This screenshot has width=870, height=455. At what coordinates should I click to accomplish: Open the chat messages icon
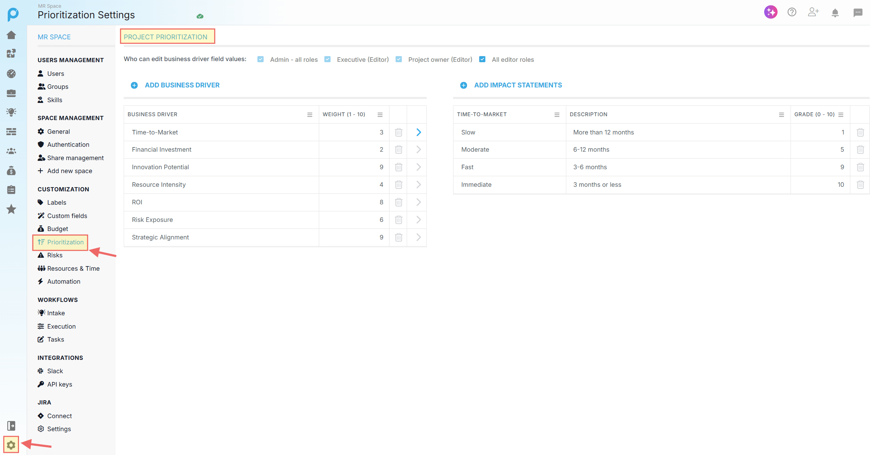(x=858, y=13)
